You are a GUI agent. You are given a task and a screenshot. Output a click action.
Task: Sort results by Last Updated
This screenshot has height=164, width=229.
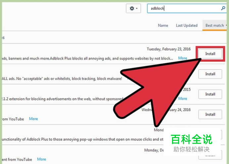tap(187, 26)
